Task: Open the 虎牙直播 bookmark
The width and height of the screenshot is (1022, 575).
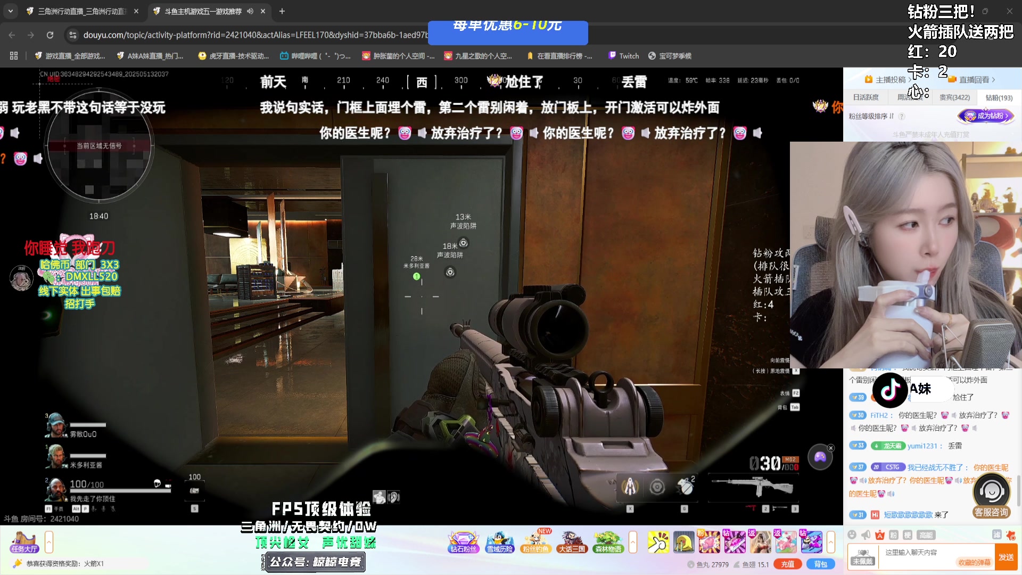Action: point(233,56)
